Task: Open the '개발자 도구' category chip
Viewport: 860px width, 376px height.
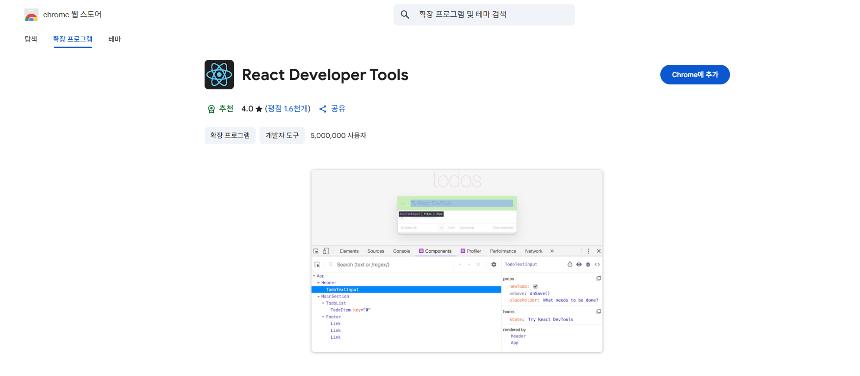Action: click(x=282, y=135)
